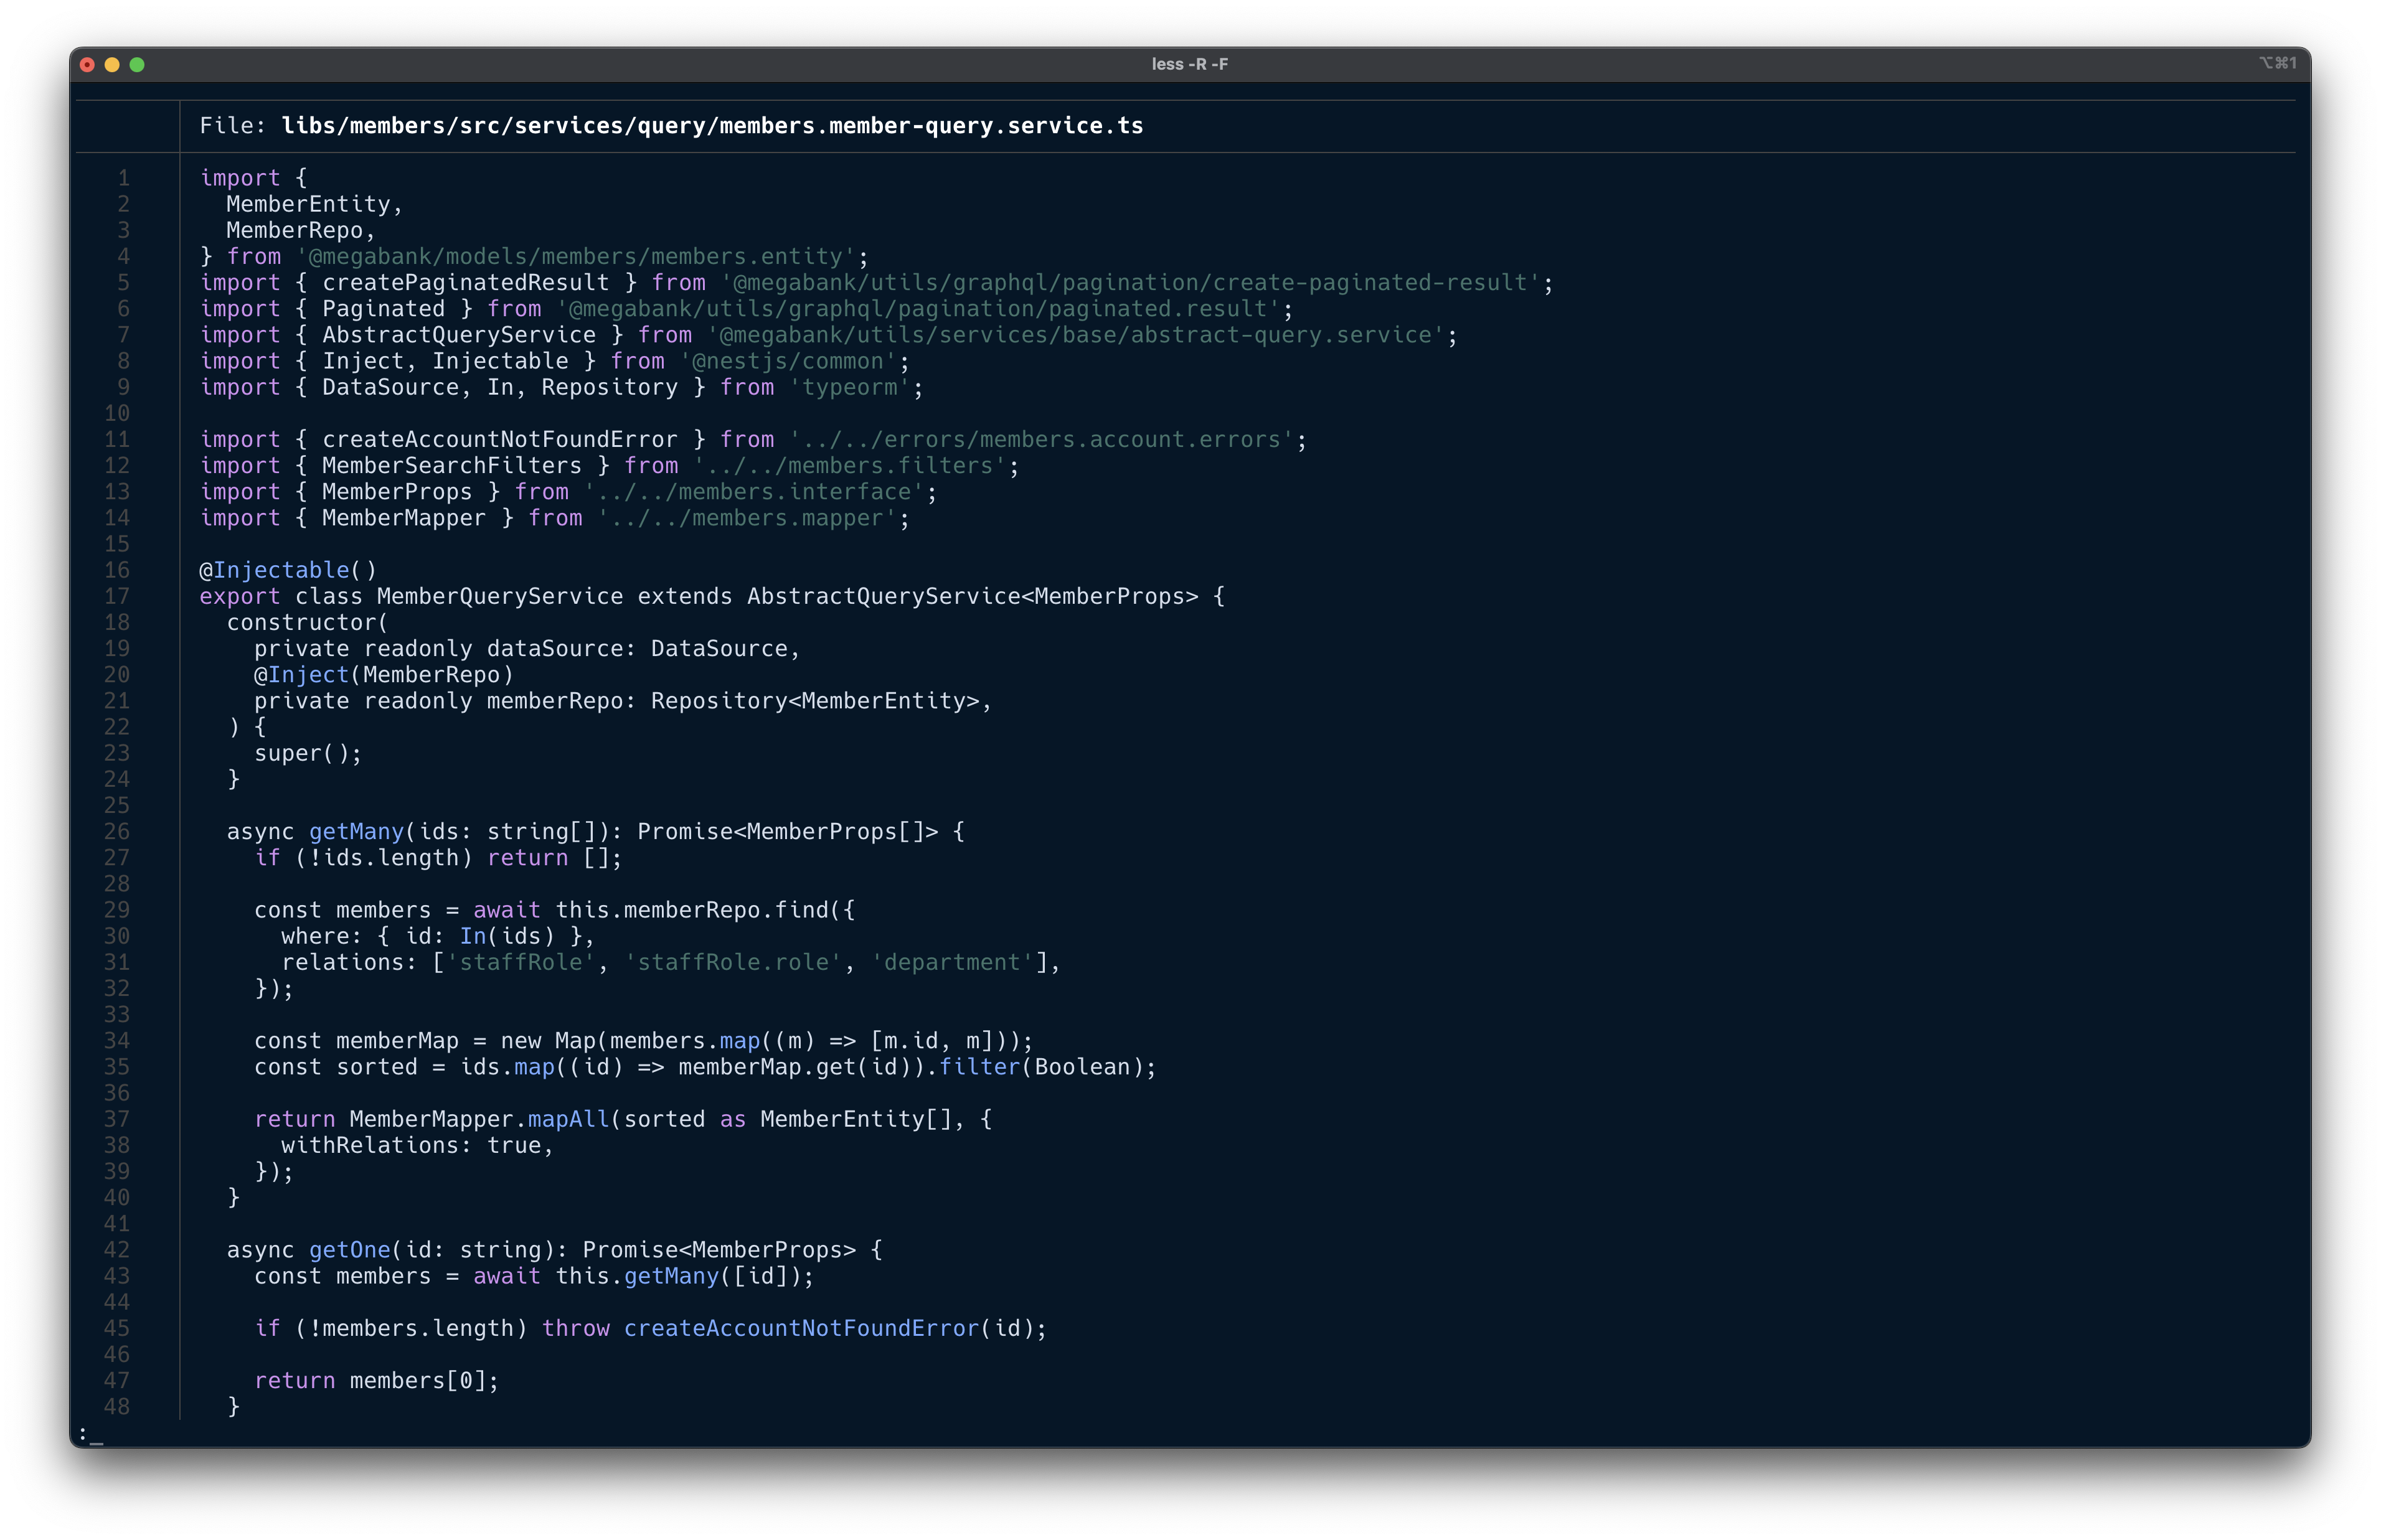This screenshot has height=1540, width=2381.
Task: Click the red close window button
Action: (x=87, y=65)
